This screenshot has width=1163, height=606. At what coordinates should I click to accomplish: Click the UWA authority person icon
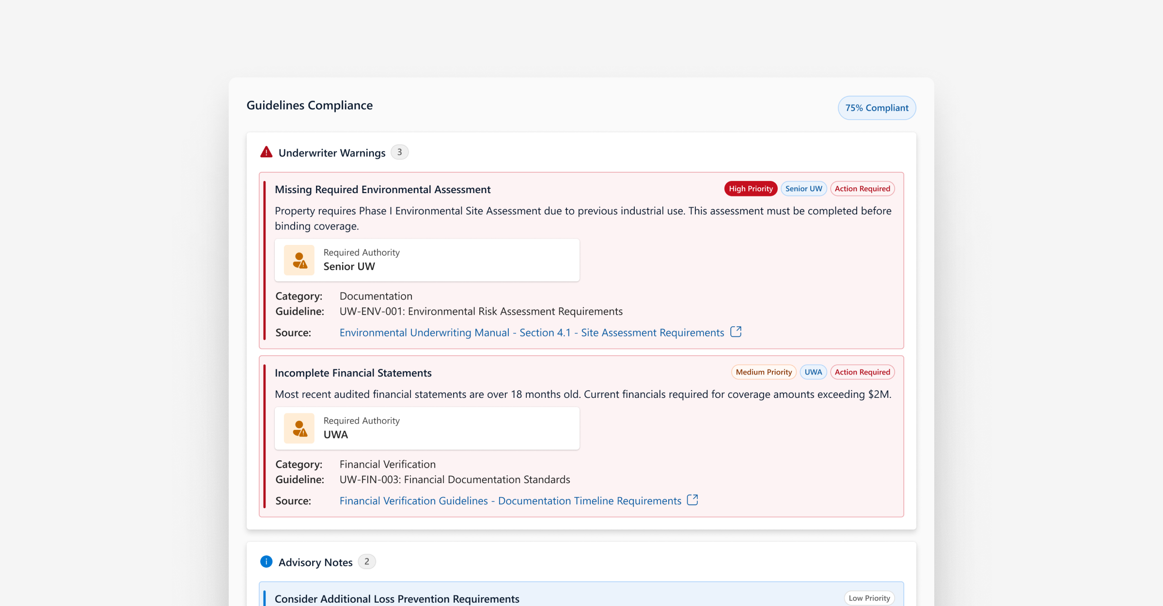tap(299, 428)
